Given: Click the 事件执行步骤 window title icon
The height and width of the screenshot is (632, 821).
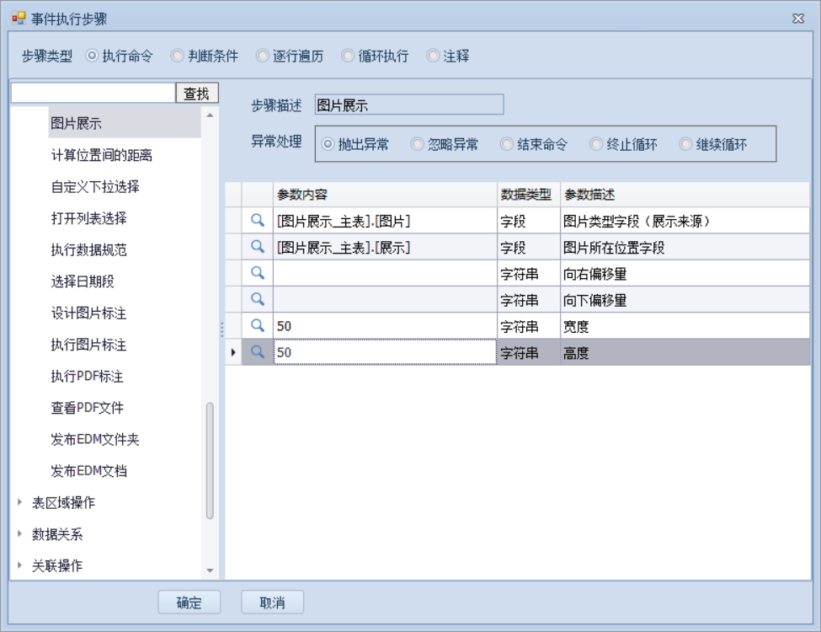Looking at the screenshot, I should coord(19,19).
